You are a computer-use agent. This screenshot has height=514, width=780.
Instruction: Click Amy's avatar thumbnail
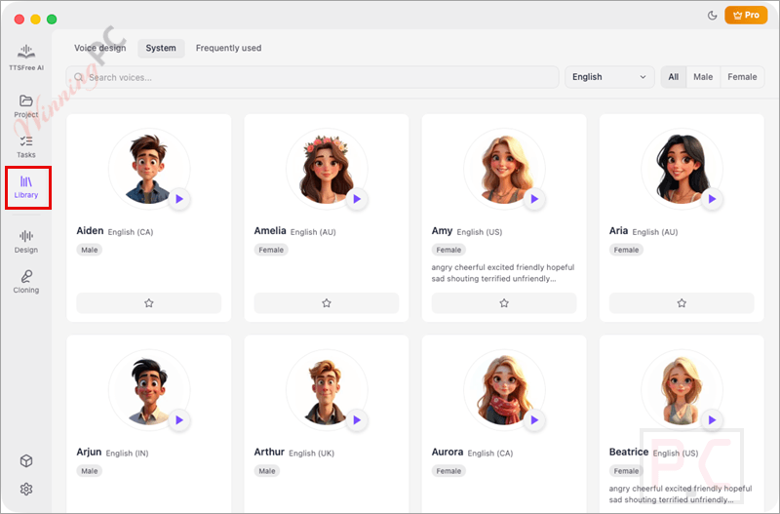pyautogui.click(x=504, y=169)
